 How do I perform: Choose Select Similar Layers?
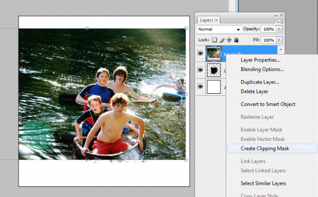[x=263, y=183]
